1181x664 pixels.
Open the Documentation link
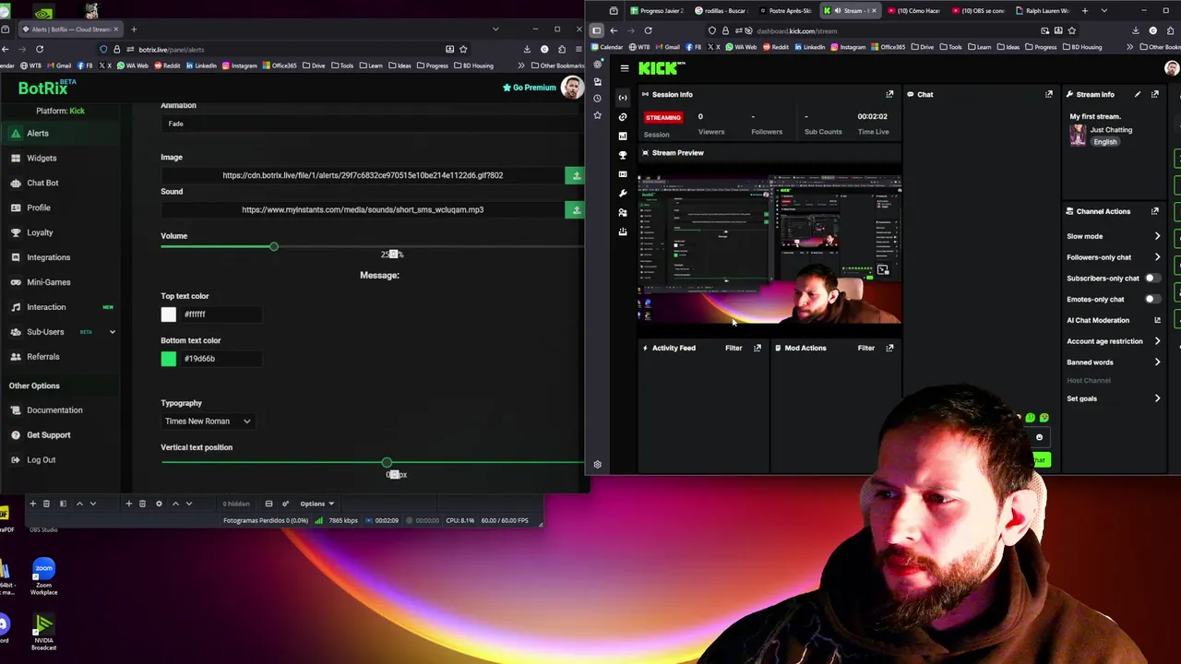54,410
